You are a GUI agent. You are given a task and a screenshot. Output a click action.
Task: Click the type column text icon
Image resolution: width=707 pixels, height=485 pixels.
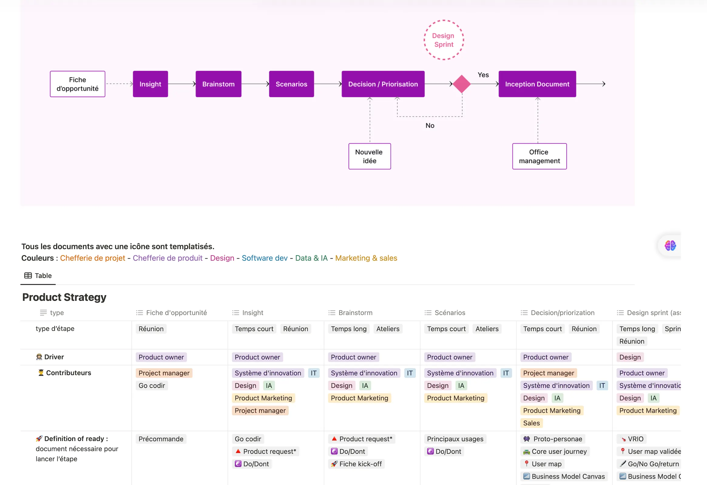tap(43, 313)
